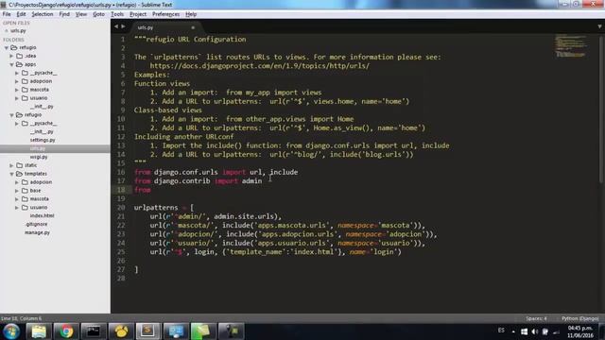Screen dimensions: 605x340
Task: Open settings.py in the sidebar
Action: (x=43, y=141)
